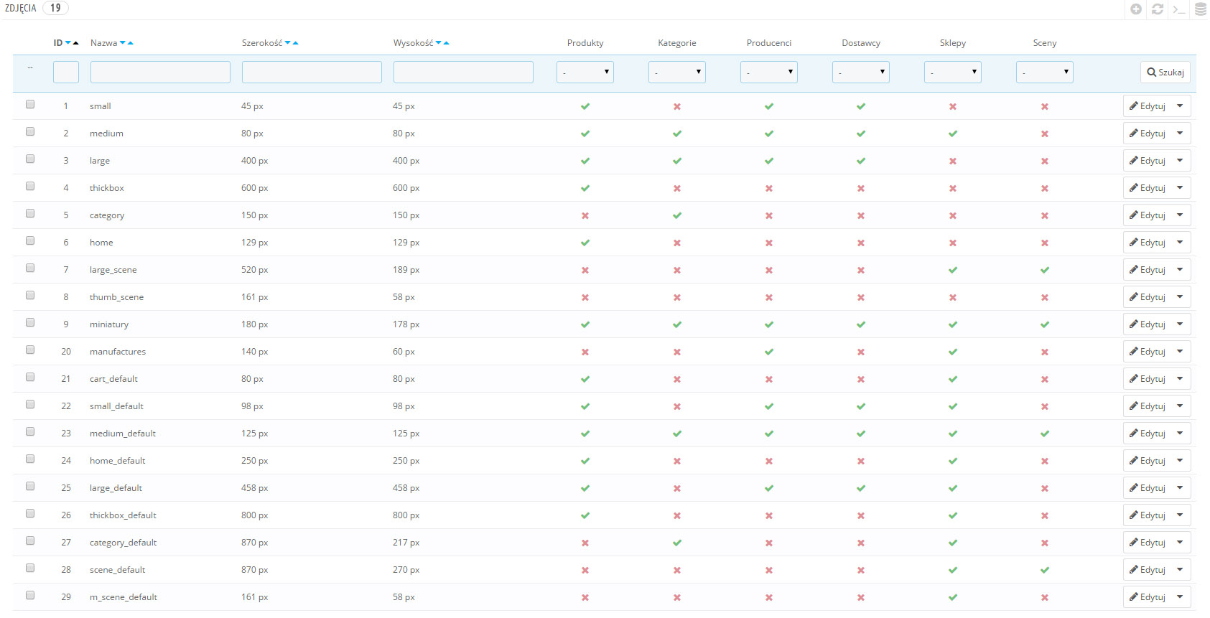1210x618 pixels.
Task: Click the Szukaj search button
Action: click(1165, 72)
